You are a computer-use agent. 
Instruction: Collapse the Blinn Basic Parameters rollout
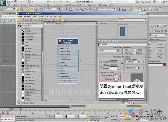(122, 57)
